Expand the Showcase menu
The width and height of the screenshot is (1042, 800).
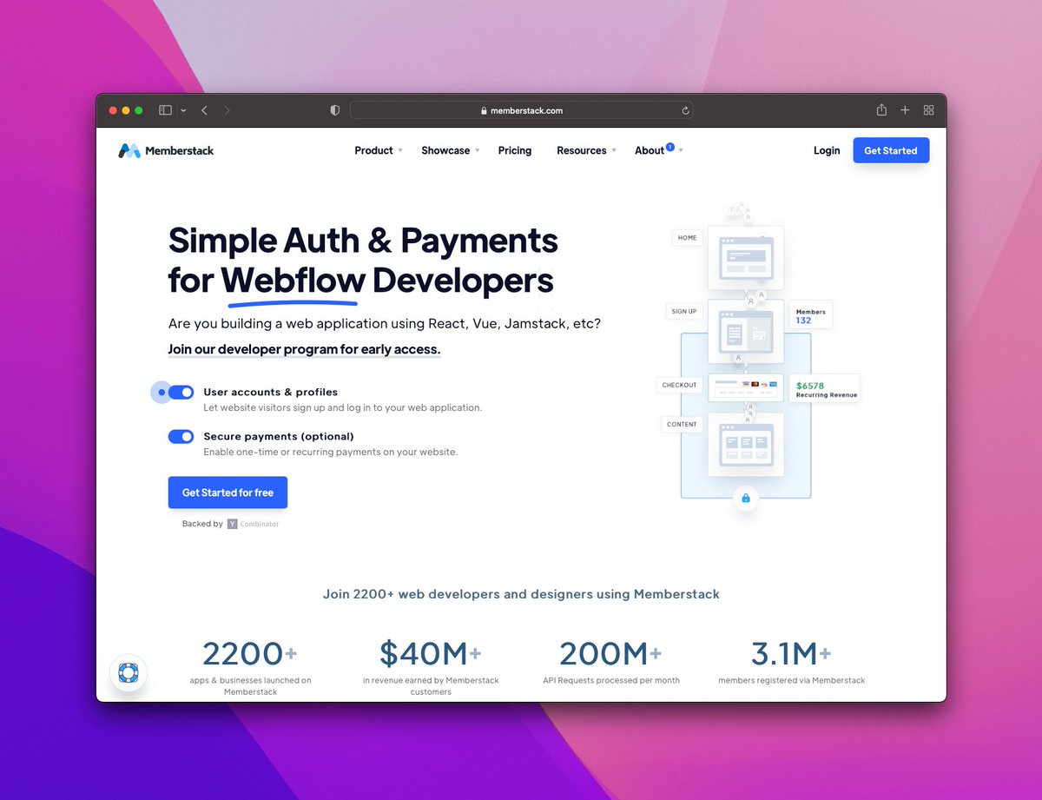pos(451,150)
